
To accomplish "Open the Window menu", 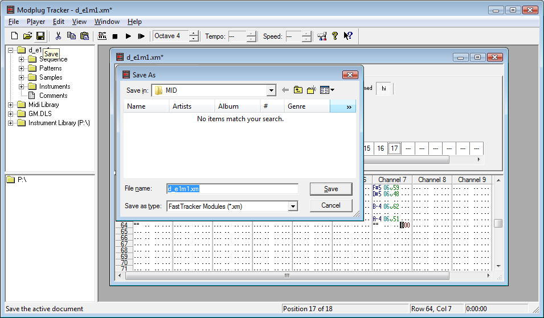I will [x=107, y=22].
